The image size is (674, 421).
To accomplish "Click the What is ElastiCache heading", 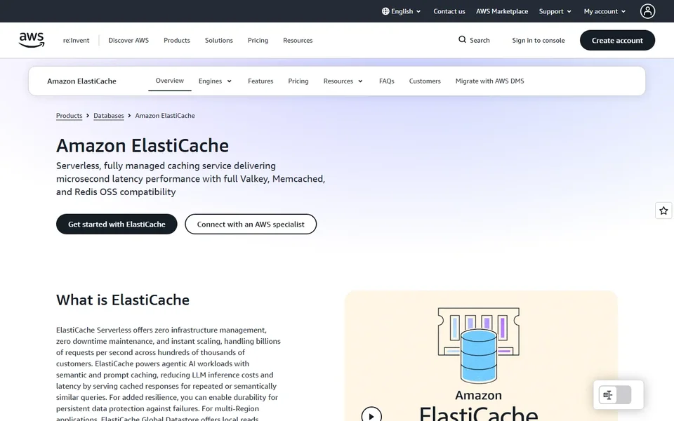I will (122, 300).
